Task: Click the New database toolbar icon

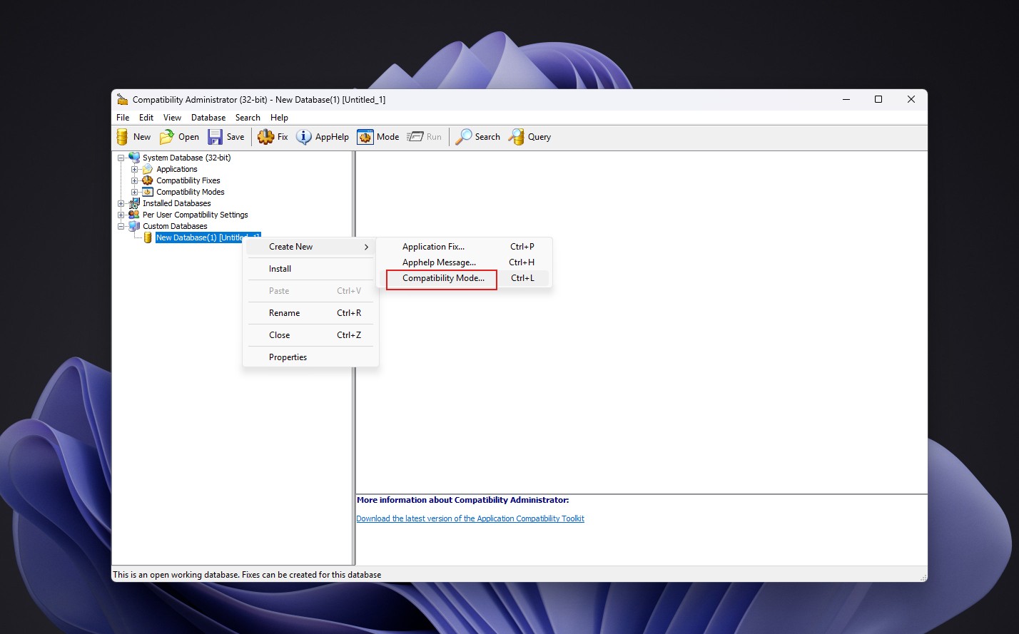Action: pos(123,137)
